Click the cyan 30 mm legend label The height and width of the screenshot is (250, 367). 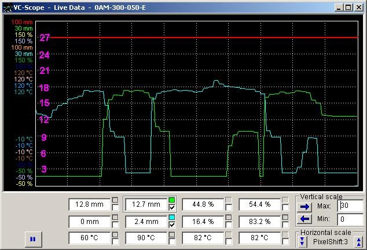(x=24, y=54)
